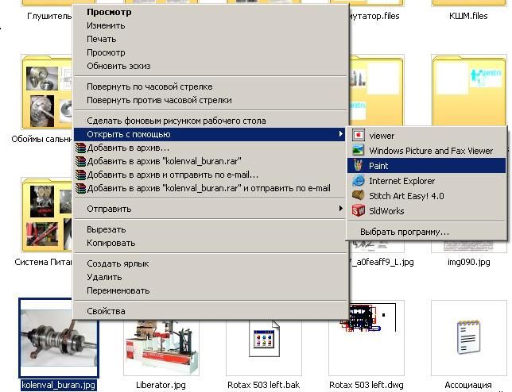
Task: Click the Paint icon in the submenu
Action: pos(358,166)
